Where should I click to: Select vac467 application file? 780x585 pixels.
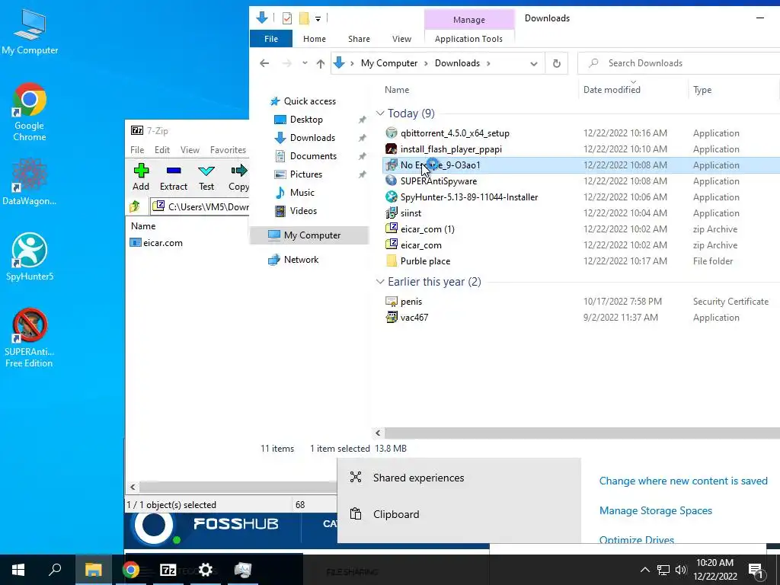point(414,318)
